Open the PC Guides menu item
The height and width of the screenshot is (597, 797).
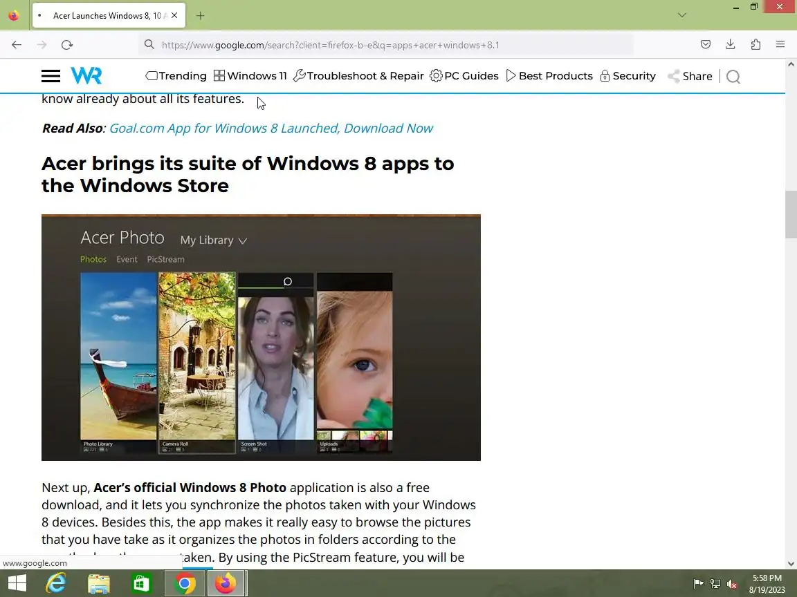pos(464,76)
